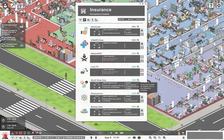Add Liver TY insurance with plus button
Viewport: 224px width, 140px height.
pyautogui.click(x=142, y=70)
